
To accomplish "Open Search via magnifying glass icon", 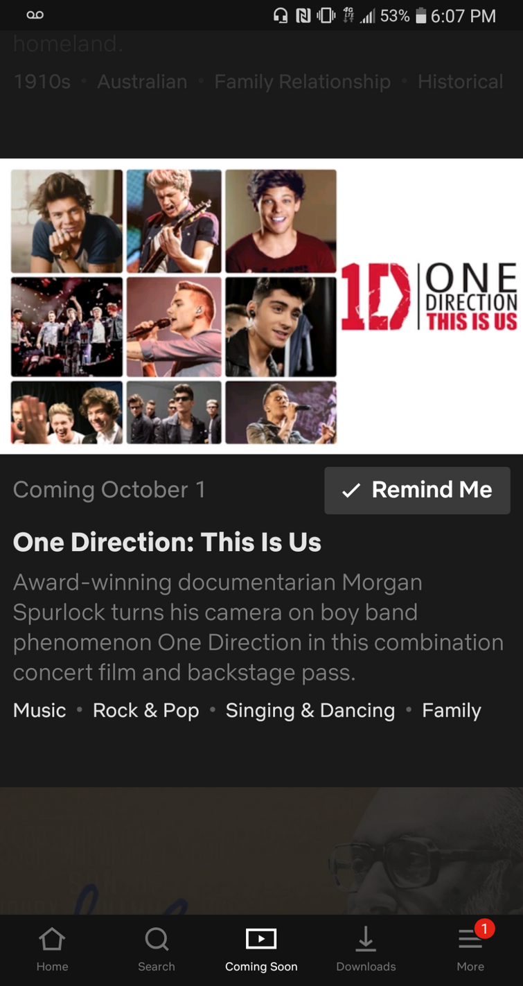I will click(x=157, y=940).
